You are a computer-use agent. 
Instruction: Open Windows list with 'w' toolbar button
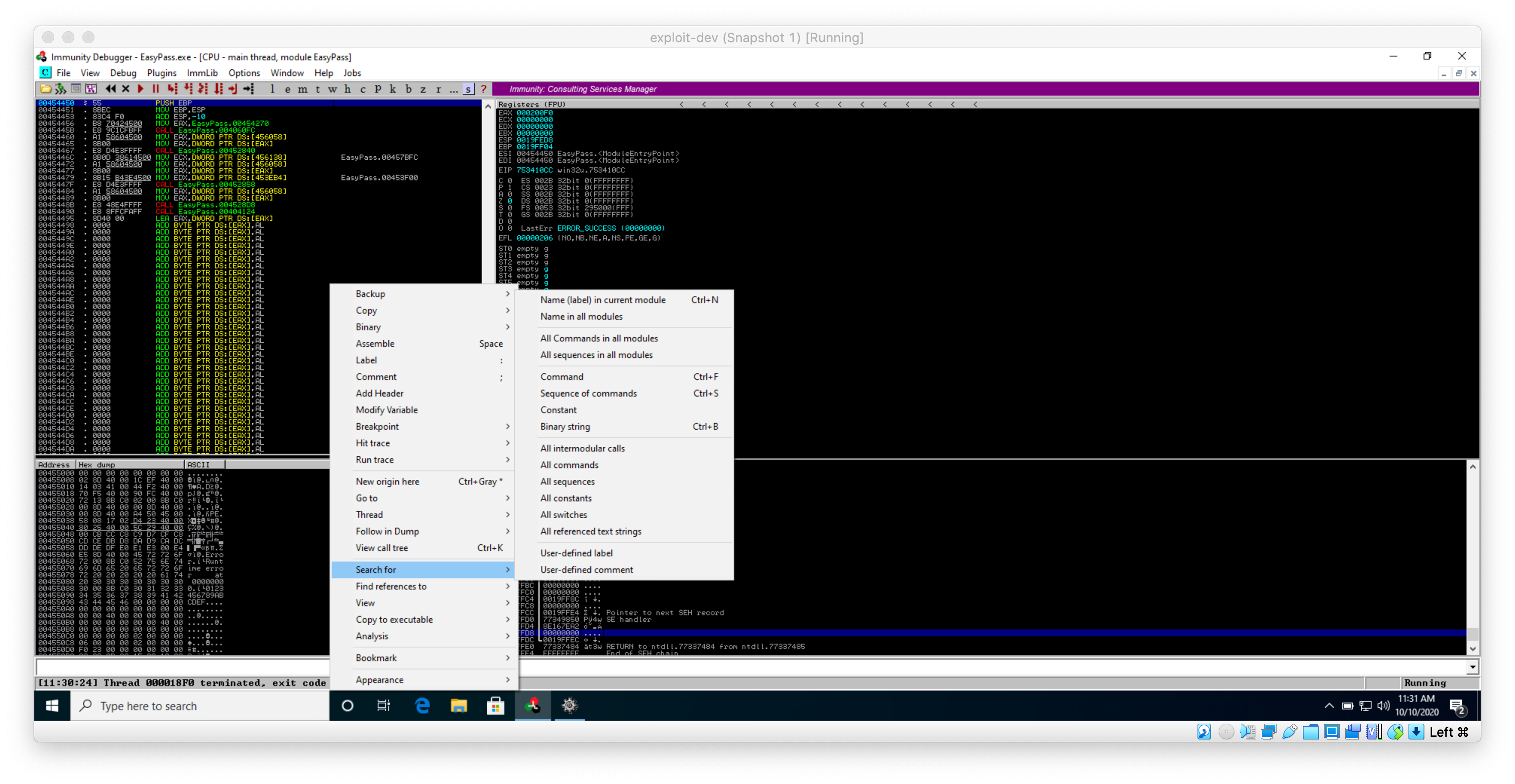click(x=333, y=89)
